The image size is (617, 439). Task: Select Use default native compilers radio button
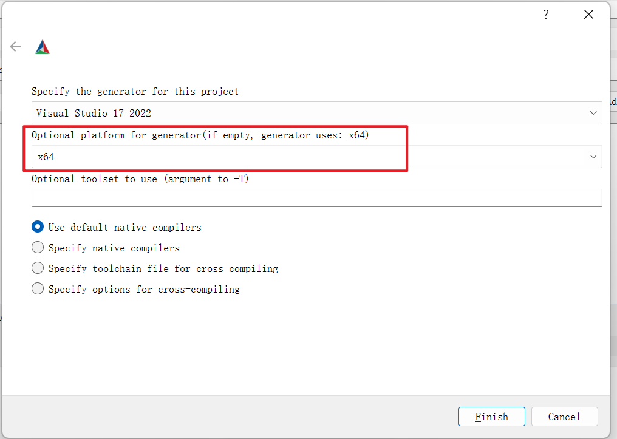(x=38, y=227)
